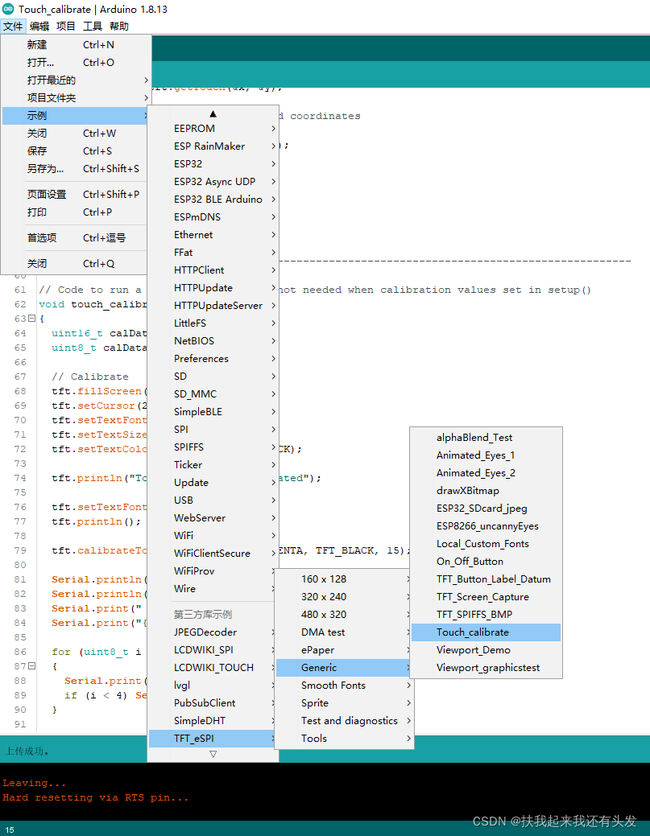Select 关闭 Ctrl+W entry
This screenshot has width=650, height=836.
pos(75,134)
